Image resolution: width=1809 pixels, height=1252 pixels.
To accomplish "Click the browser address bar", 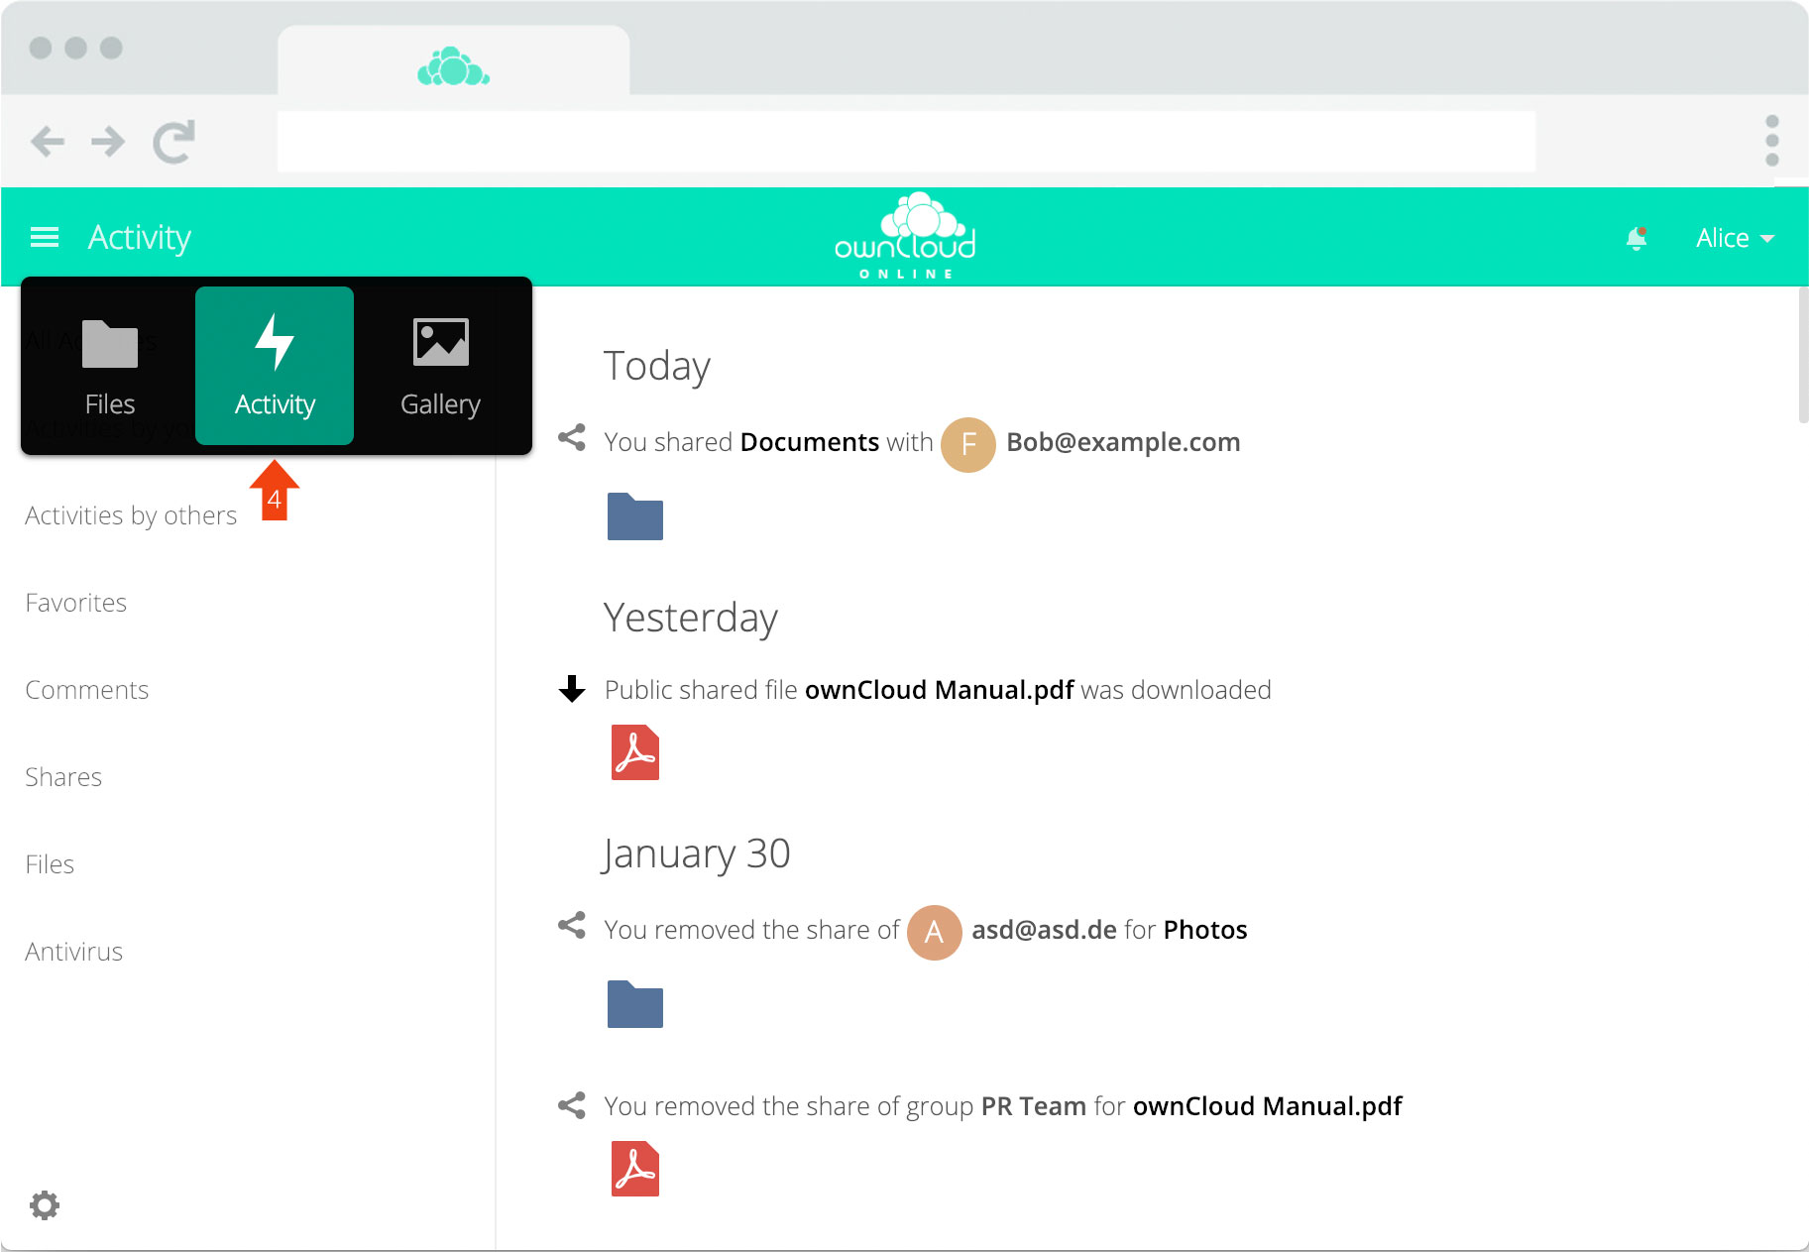I will pyautogui.click(x=906, y=142).
